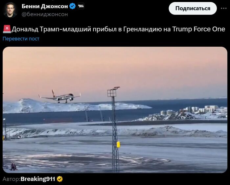Click the red siren emoji
Viewport: 230px width, 185px height.
(x=7, y=29)
